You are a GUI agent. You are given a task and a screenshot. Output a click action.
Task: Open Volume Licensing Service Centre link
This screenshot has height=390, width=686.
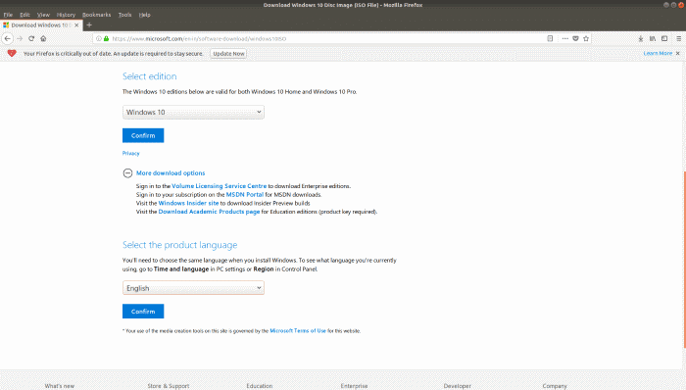point(220,186)
